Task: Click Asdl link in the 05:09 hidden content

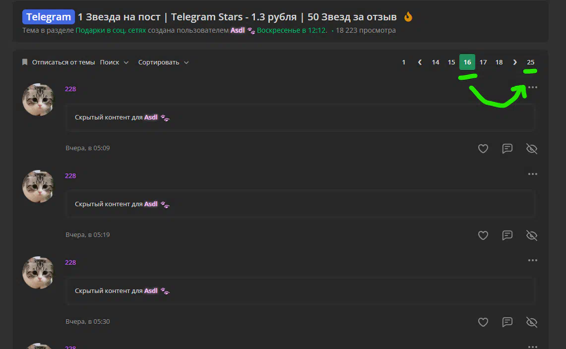Action: 151,117
